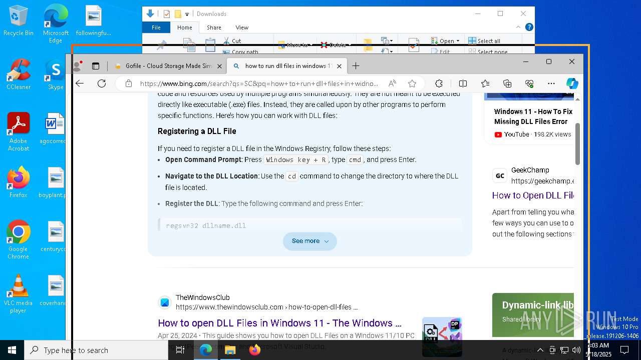Switch to Gofile Cloud Storage tab
Screen dimensions: 641x360
pyautogui.click(x=168, y=66)
